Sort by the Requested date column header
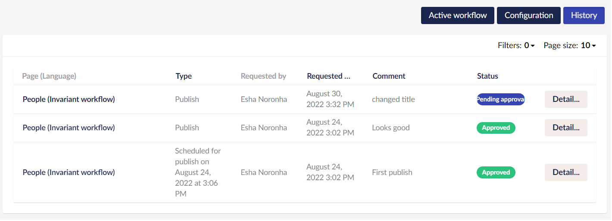The height and width of the screenshot is (221, 612). pyautogui.click(x=328, y=76)
